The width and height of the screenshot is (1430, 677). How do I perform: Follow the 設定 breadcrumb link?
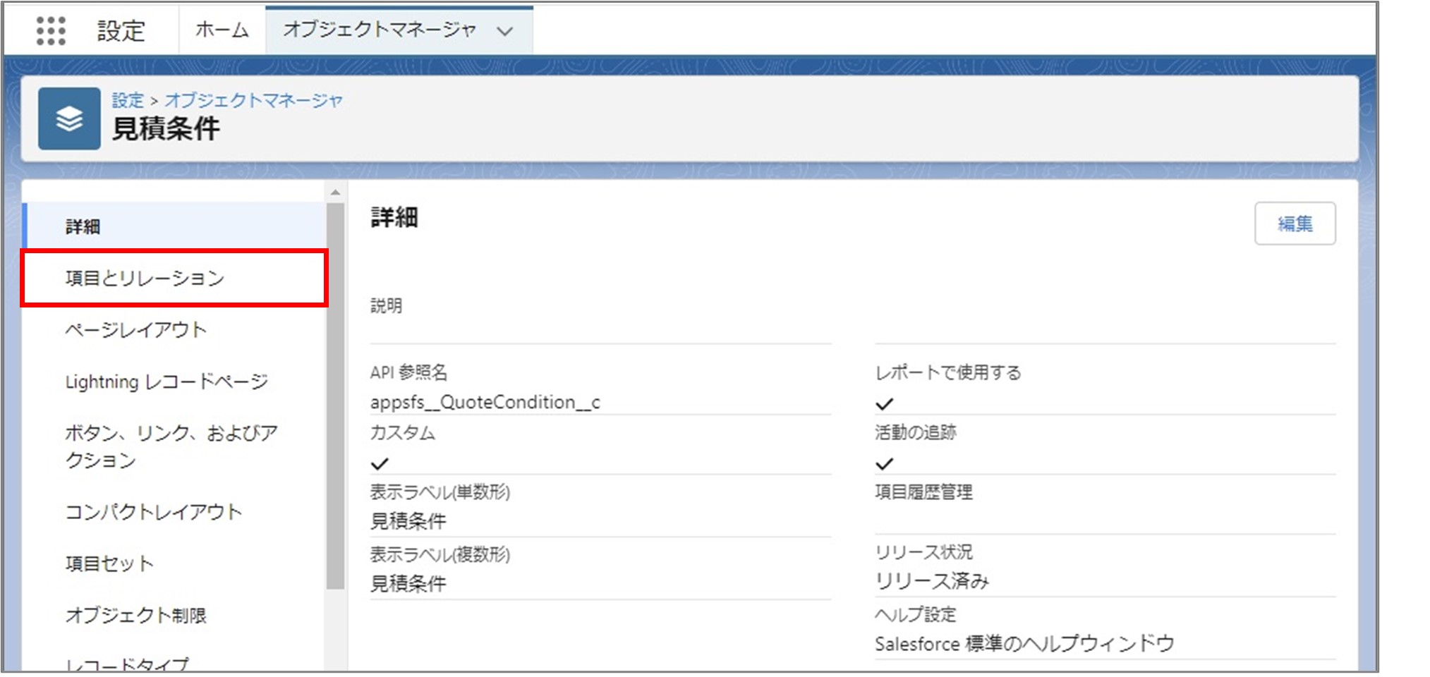pyautogui.click(x=128, y=100)
